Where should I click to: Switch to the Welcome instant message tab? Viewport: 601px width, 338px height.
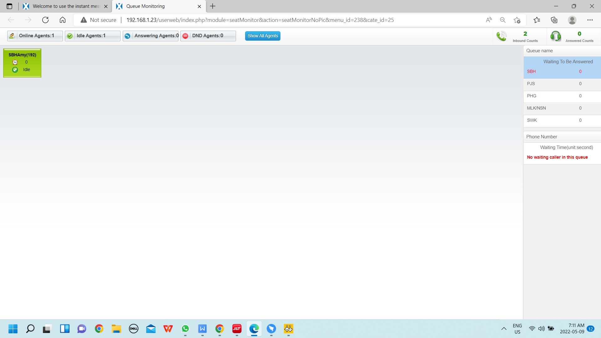(66, 6)
